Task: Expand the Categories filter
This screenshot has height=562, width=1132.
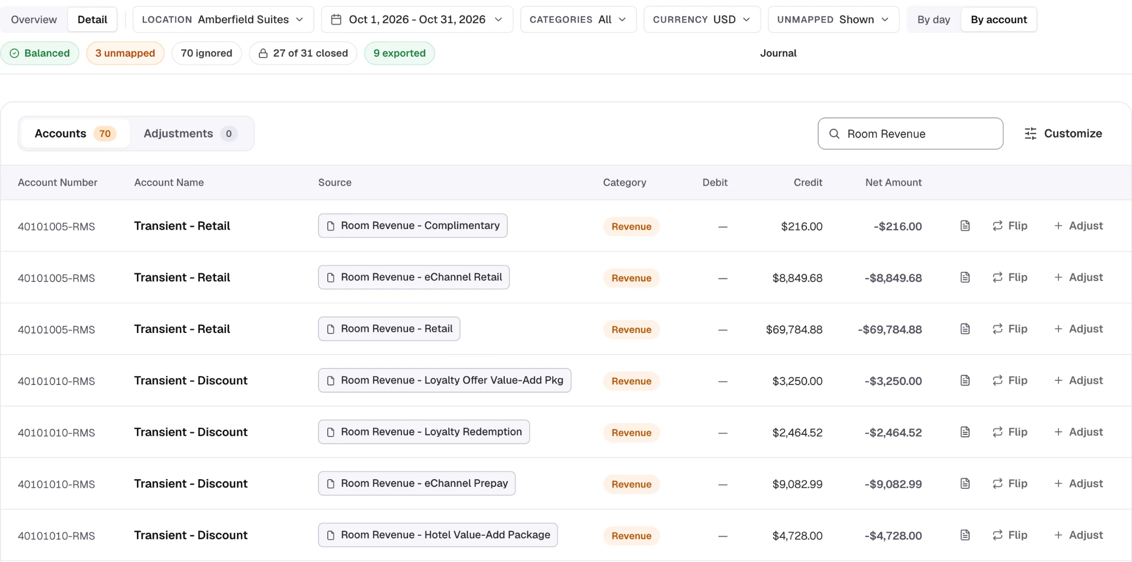Action: (578, 20)
